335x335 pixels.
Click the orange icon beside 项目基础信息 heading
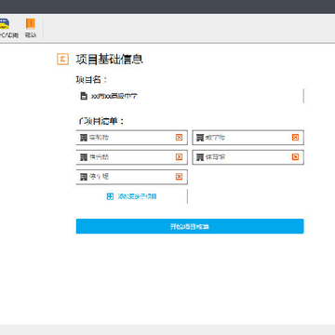[62, 59]
